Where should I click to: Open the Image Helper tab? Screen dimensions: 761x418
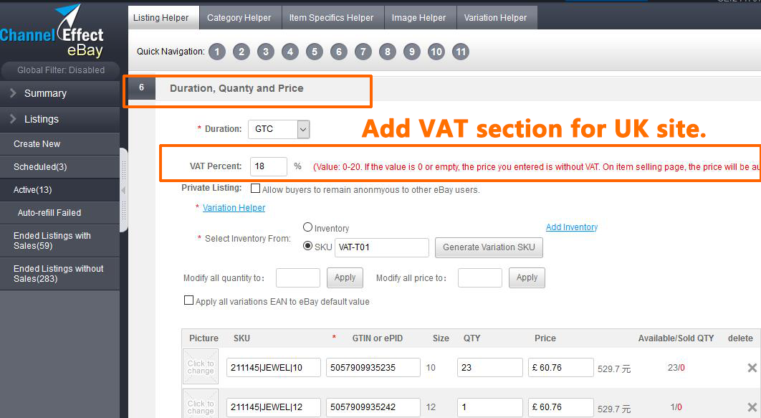pos(419,17)
